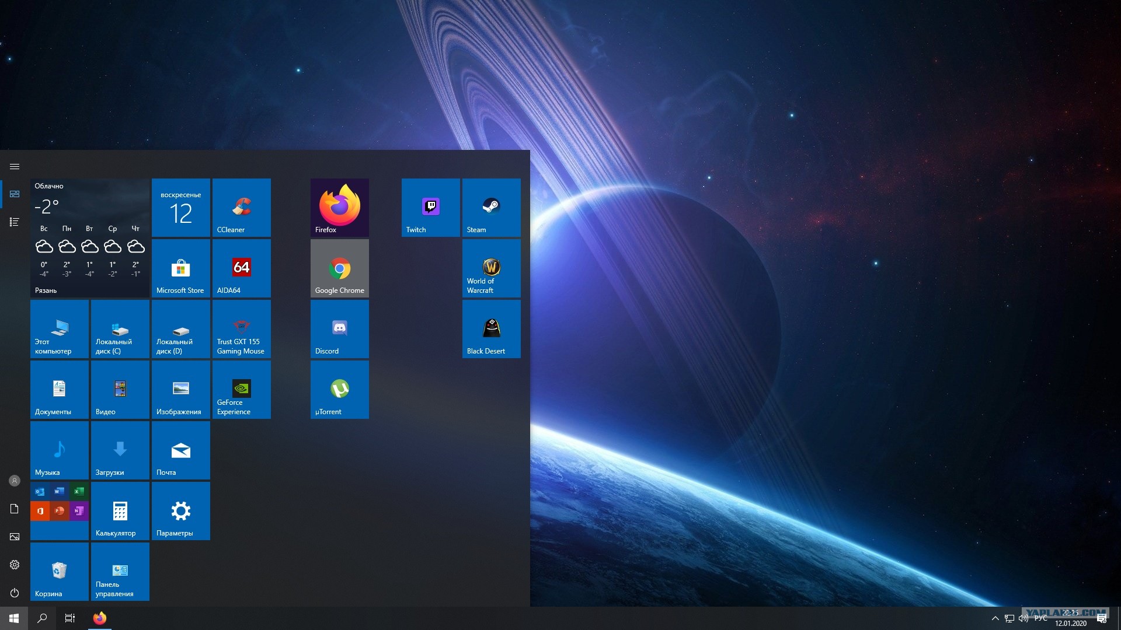
Task: Launch the Калькулятор tile
Action: pos(120,511)
